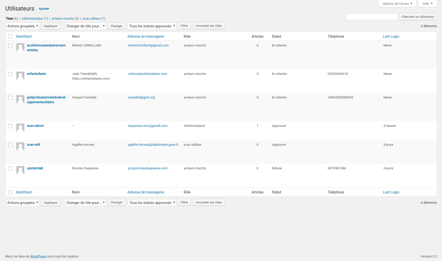Click avatar of gretprofessionnelsdudeveloppementsolidaire user
Viewport: 442px width, 261px height.
pos(20,99)
